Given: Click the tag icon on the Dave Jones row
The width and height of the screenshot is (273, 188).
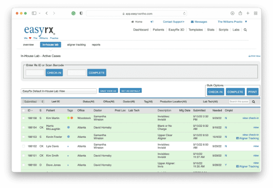Looking at the screenshot, I should [x=68, y=165].
